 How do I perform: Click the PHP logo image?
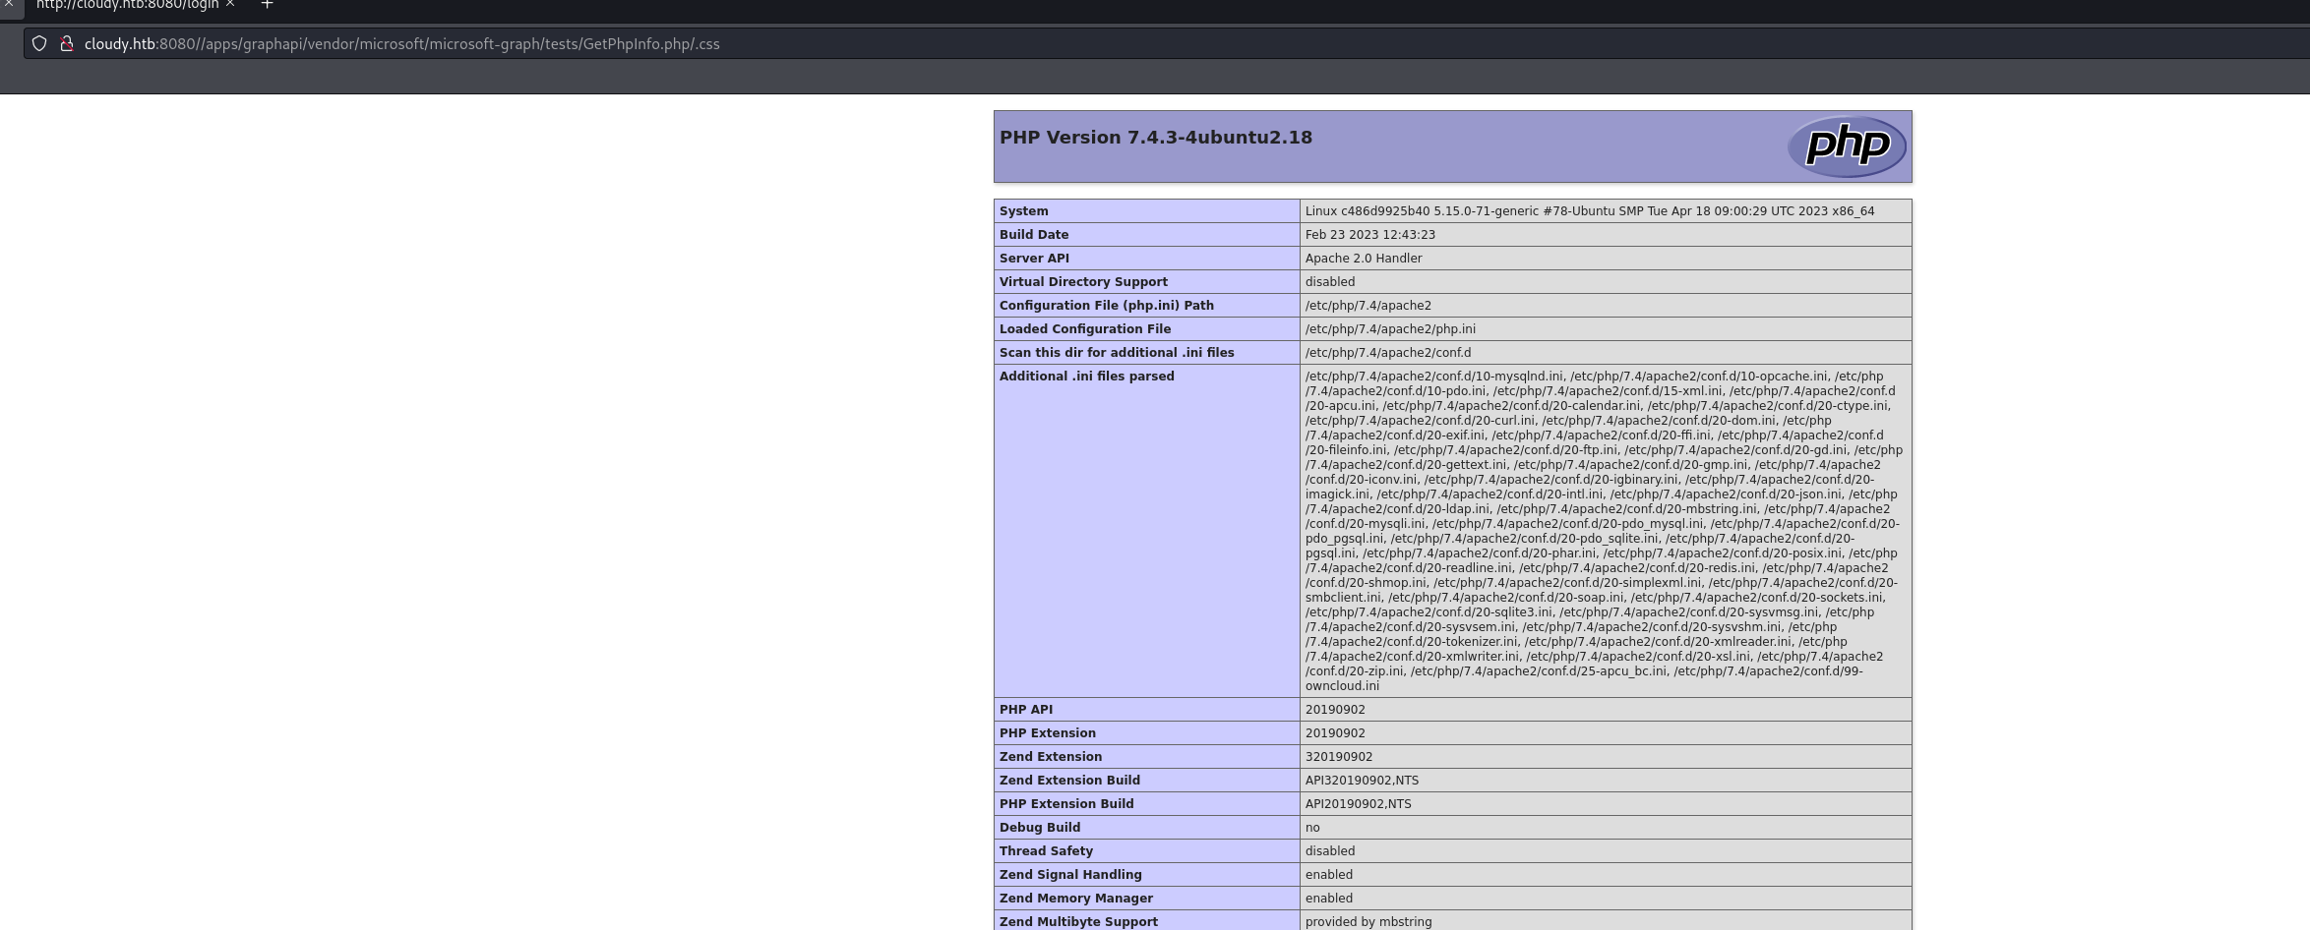(1846, 145)
